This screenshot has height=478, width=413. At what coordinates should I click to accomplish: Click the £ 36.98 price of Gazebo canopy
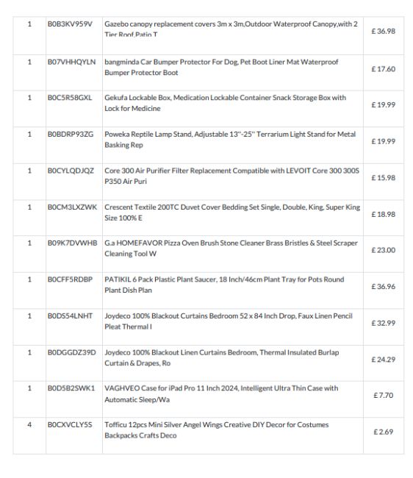point(383,31)
